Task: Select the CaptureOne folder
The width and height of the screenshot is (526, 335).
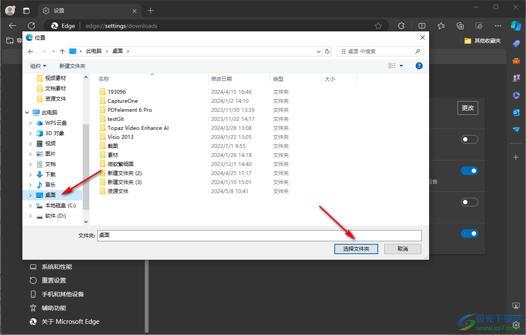Action: click(123, 101)
